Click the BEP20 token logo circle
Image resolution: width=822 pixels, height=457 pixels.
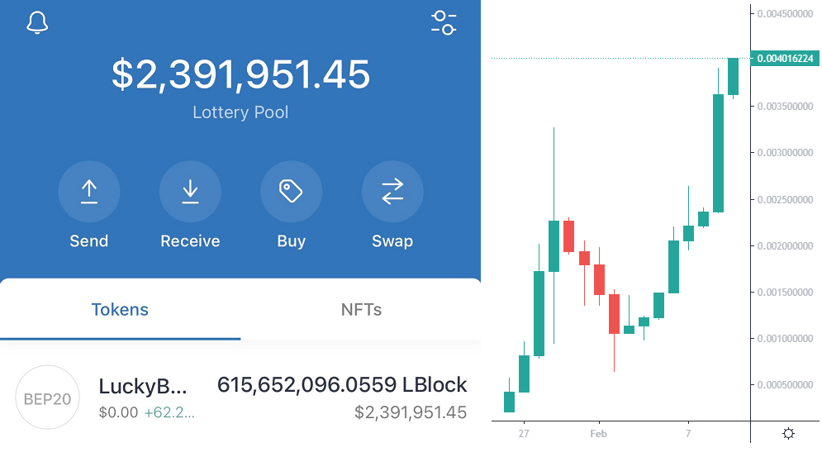[47, 397]
